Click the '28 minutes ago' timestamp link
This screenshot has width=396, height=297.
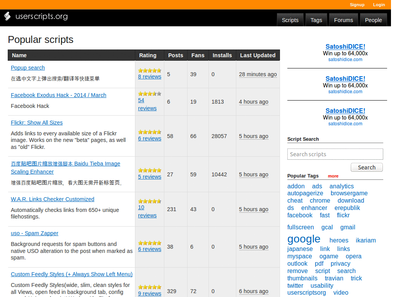click(258, 74)
